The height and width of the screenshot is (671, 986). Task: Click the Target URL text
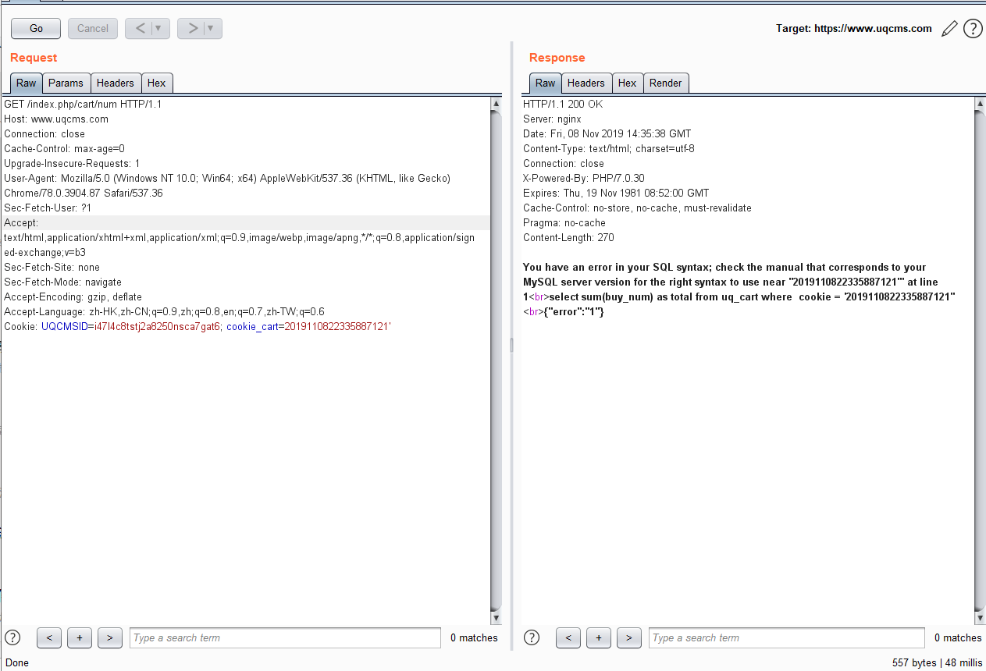[x=853, y=29]
